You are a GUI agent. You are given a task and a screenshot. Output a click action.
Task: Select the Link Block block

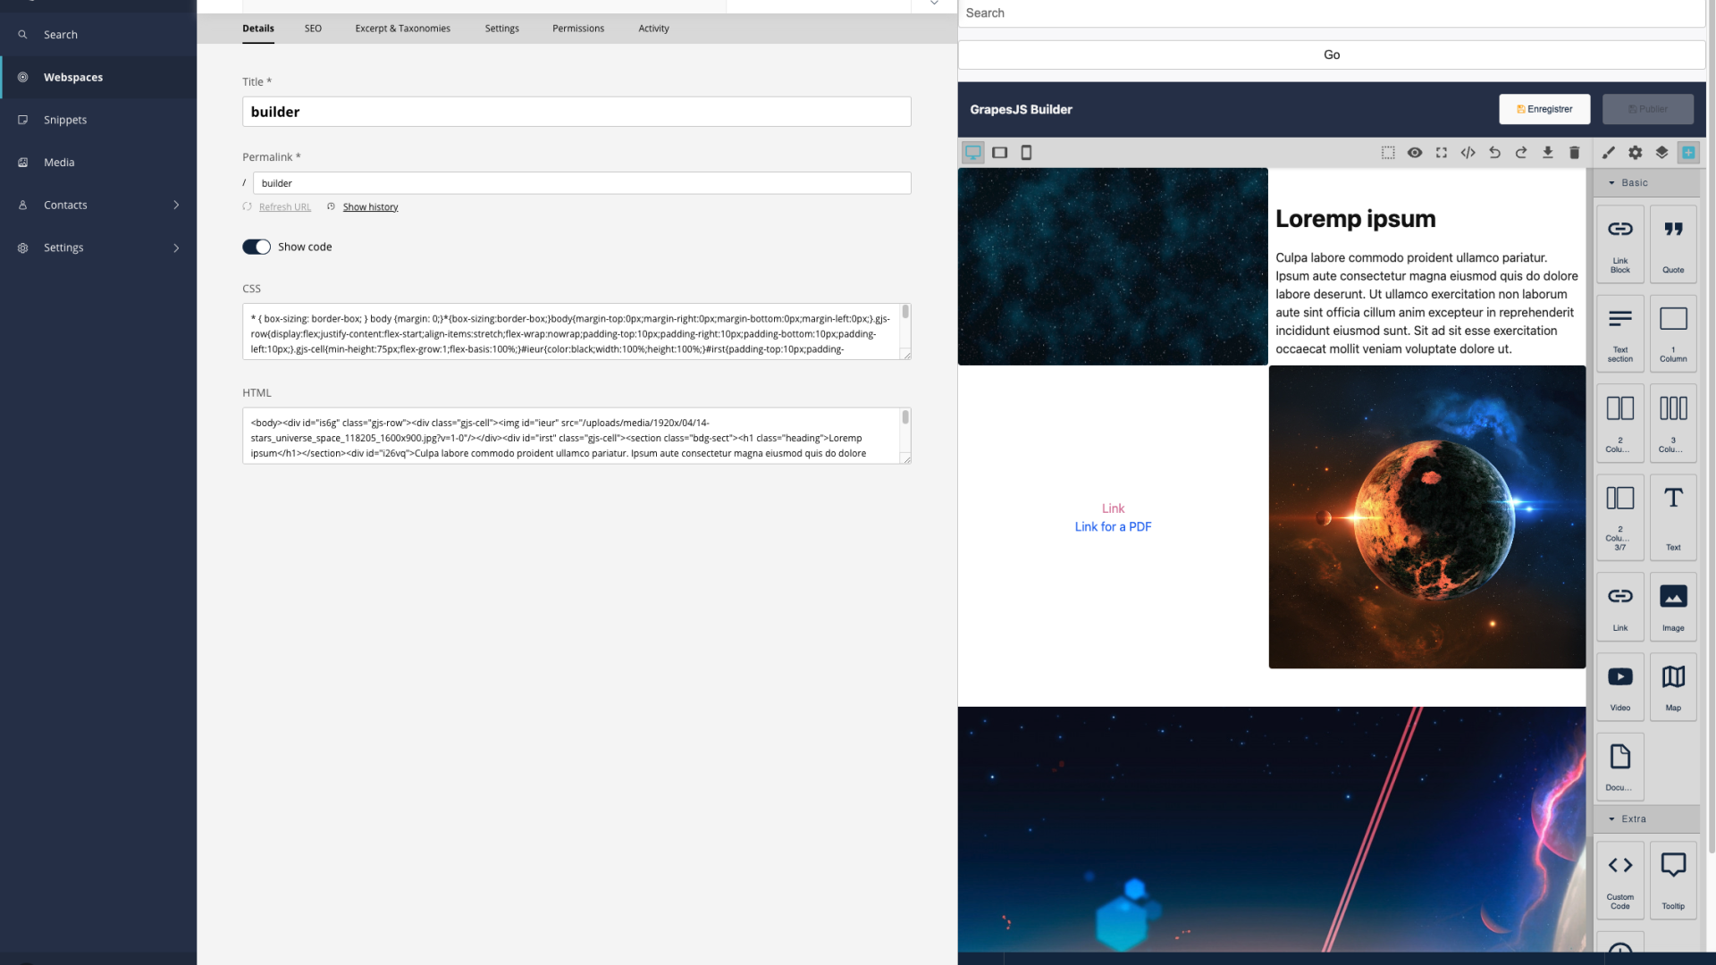[x=1620, y=244]
